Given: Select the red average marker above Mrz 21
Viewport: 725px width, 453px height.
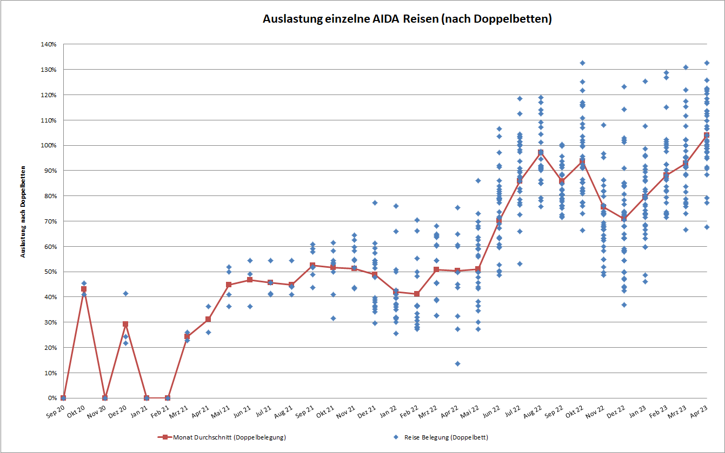Looking at the screenshot, I should [x=187, y=336].
